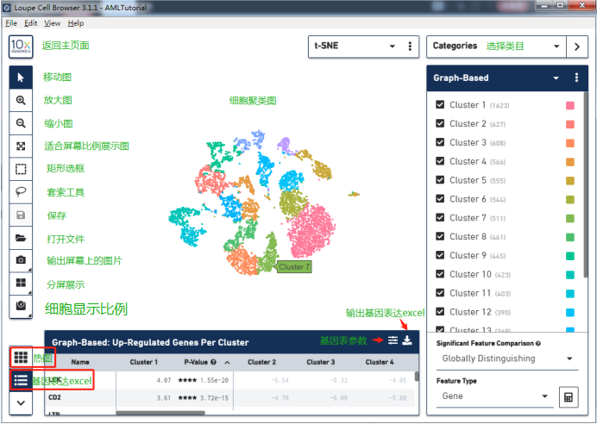Click the Cluster 2 column header
The width and height of the screenshot is (597, 424).
point(261,363)
